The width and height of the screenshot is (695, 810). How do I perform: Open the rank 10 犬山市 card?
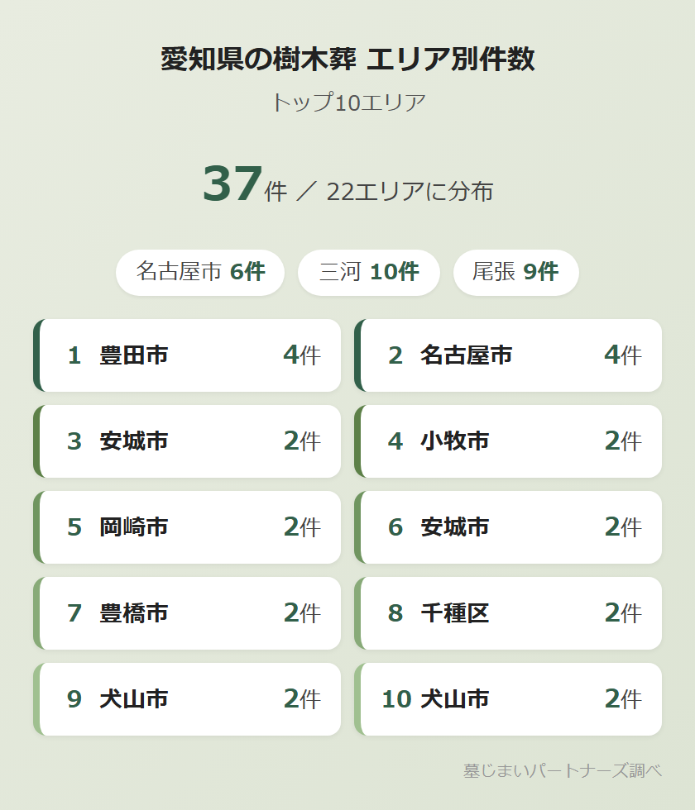click(509, 699)
